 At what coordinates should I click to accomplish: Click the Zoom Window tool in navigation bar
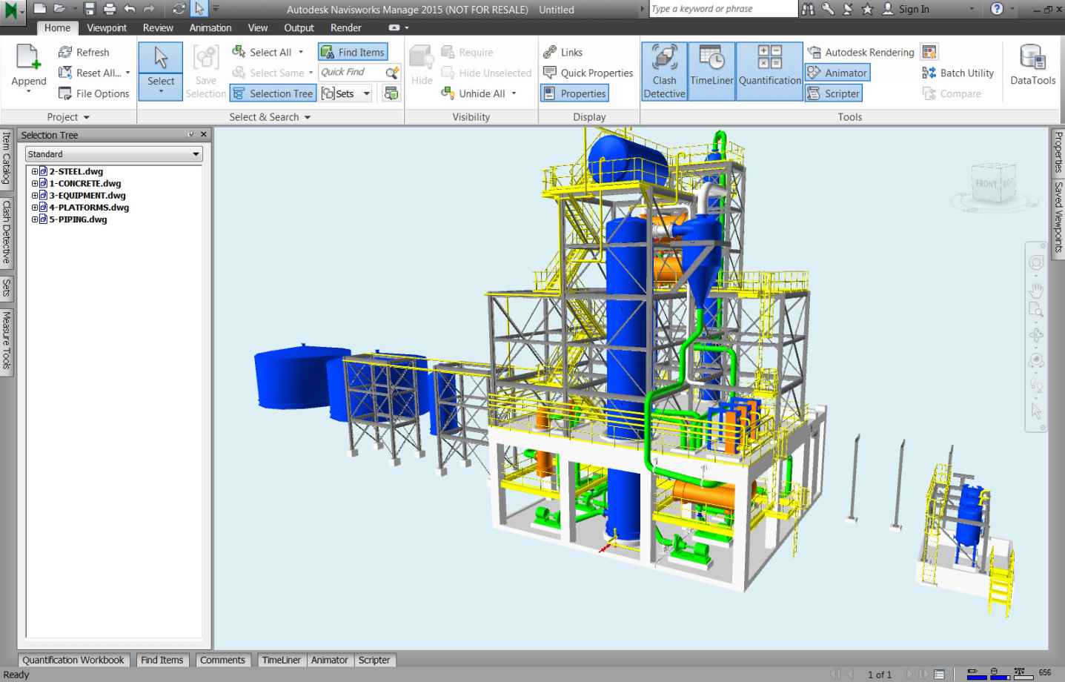pyautogui.click(x=1036, y=310)
